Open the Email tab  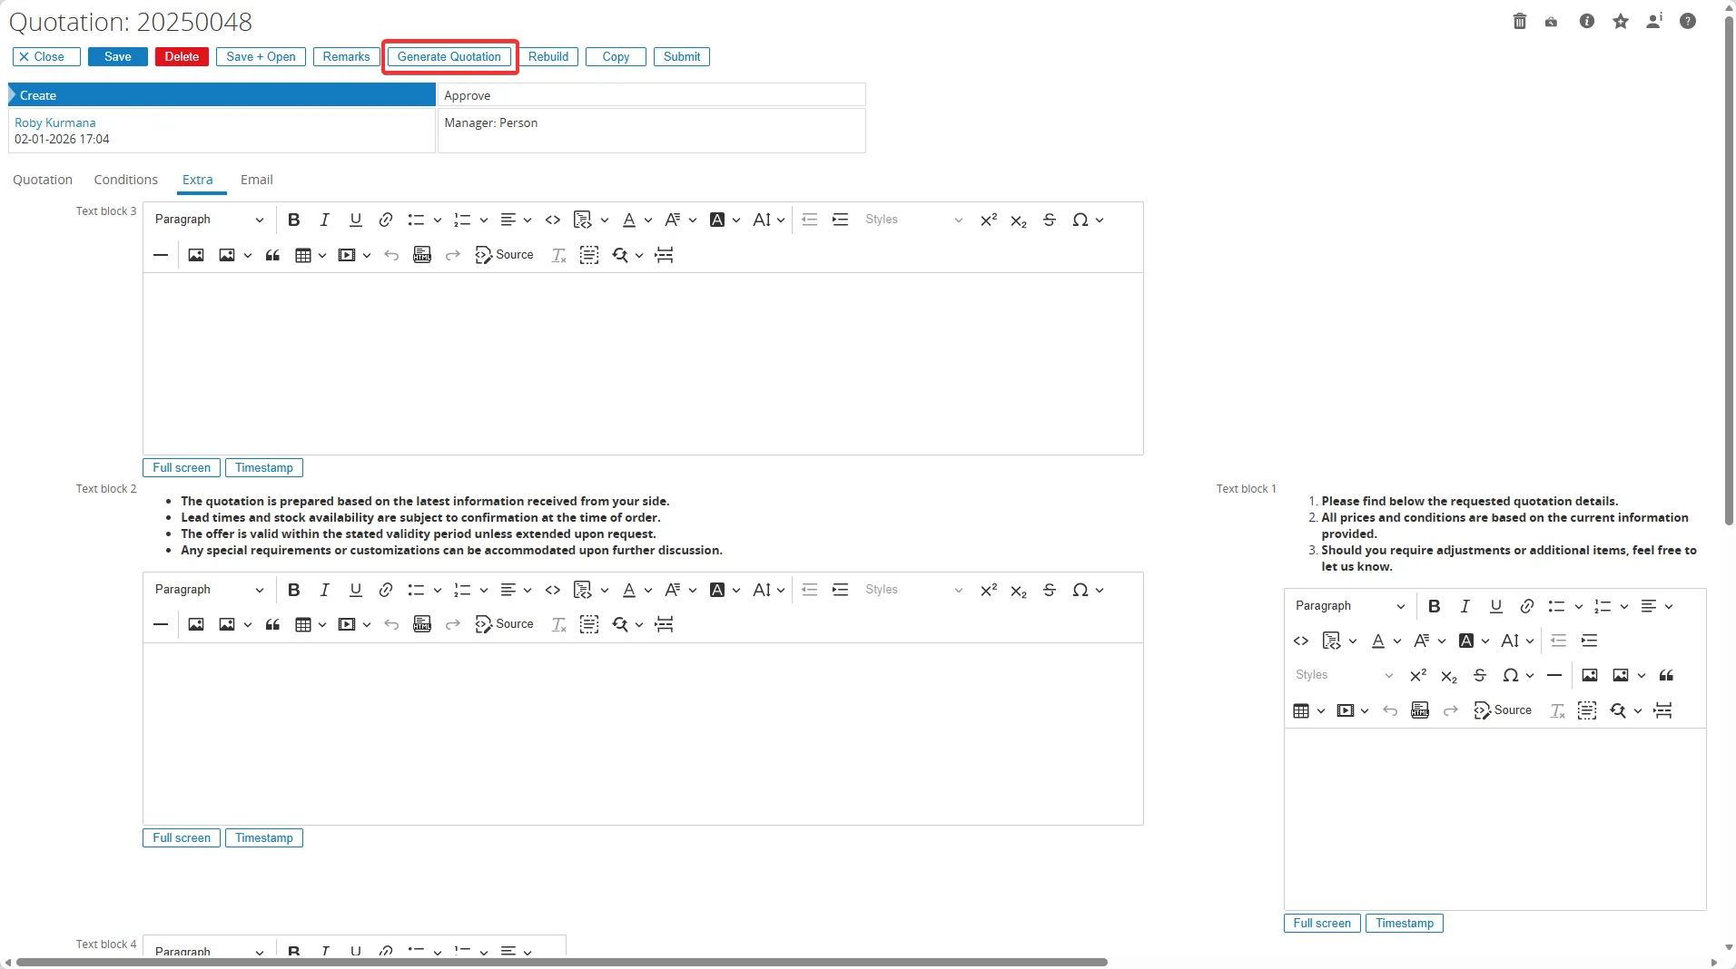(x=256, y=180)
